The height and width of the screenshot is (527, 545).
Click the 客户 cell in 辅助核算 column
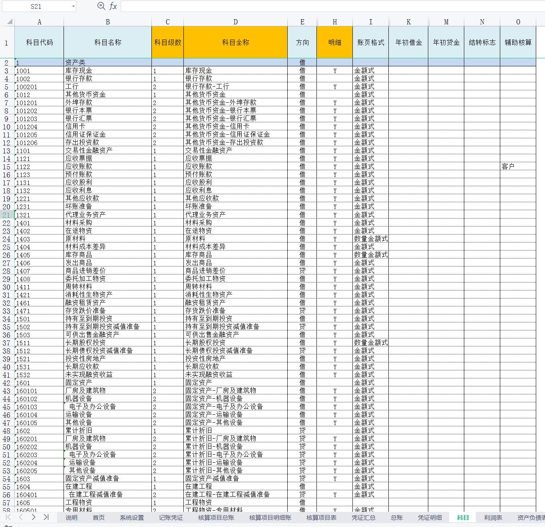(x=518, y=167)
